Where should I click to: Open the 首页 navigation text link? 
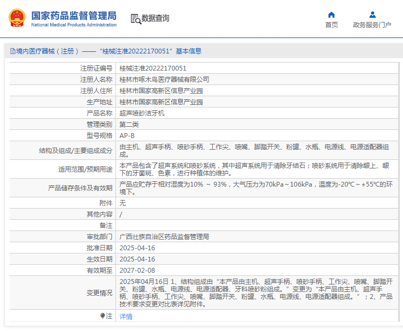pyautogui.click(x=331, y=25)
